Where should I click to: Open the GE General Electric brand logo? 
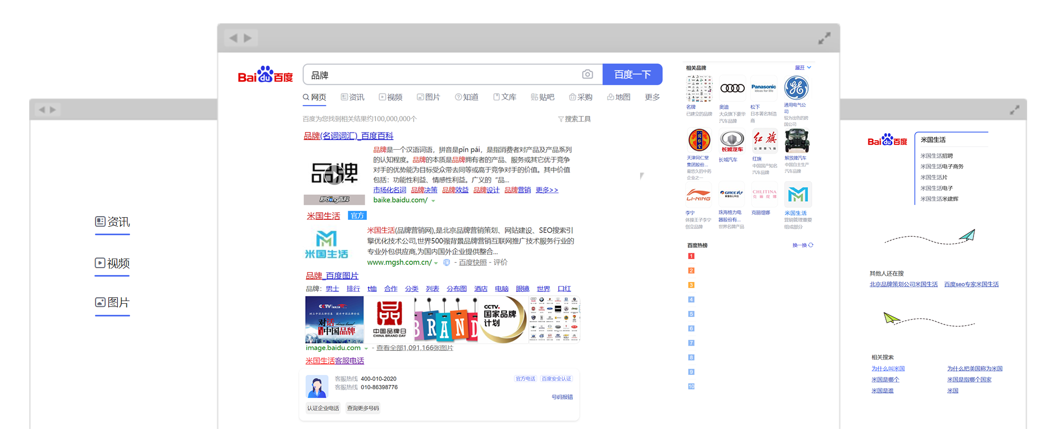pos(797,88)
